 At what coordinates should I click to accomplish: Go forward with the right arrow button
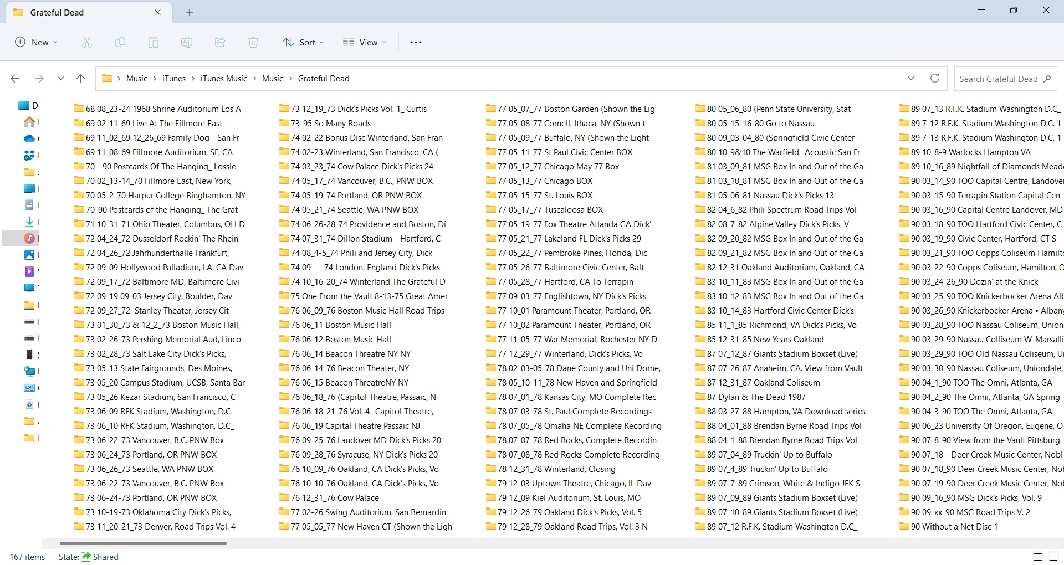tap(39, 79)
